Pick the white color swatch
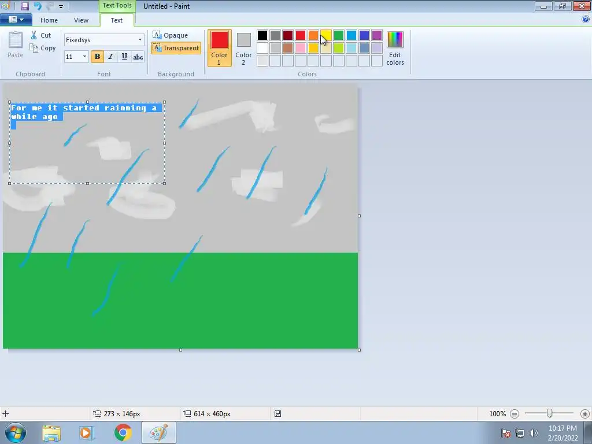 coord(262,48)
